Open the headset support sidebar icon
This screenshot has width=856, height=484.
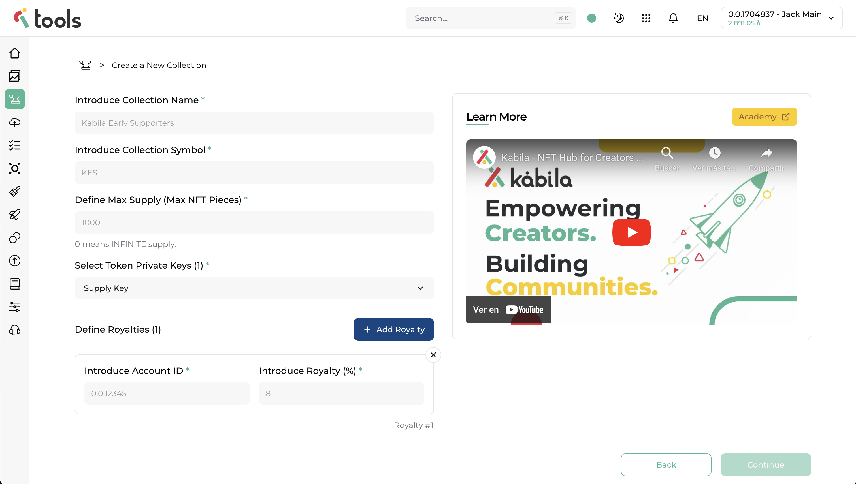coord(15,330)
